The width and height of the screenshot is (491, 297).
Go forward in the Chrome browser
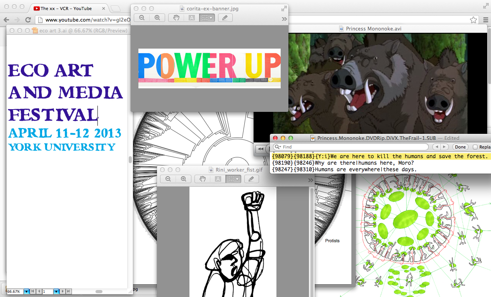[17, 20]
